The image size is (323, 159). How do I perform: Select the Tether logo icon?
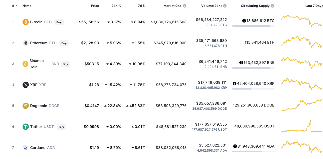pos(25,127)
